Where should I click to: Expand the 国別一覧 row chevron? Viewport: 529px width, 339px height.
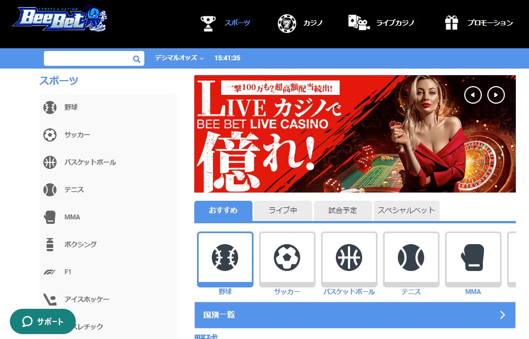(503, 315)
